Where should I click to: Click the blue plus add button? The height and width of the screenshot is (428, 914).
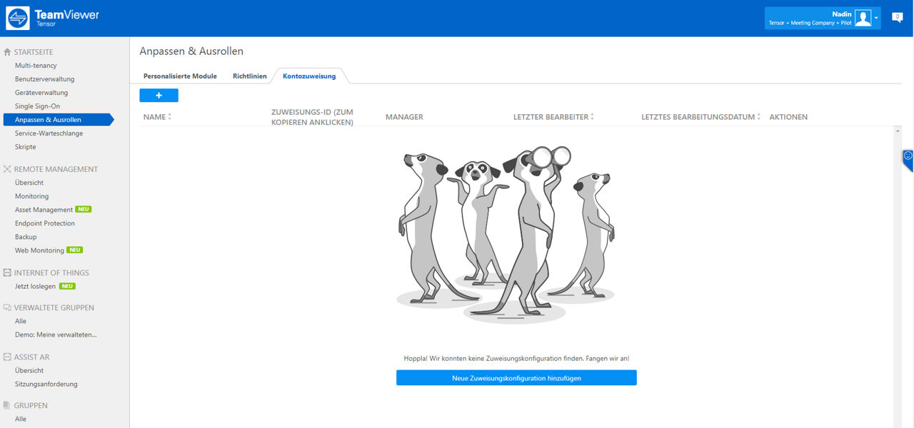tap(159, 96)
